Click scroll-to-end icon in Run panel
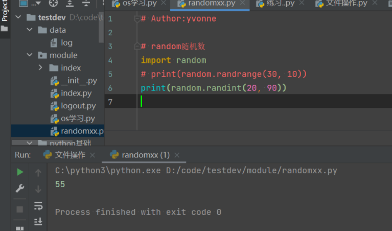Viewport: 392px width, 231px height. 38,221
